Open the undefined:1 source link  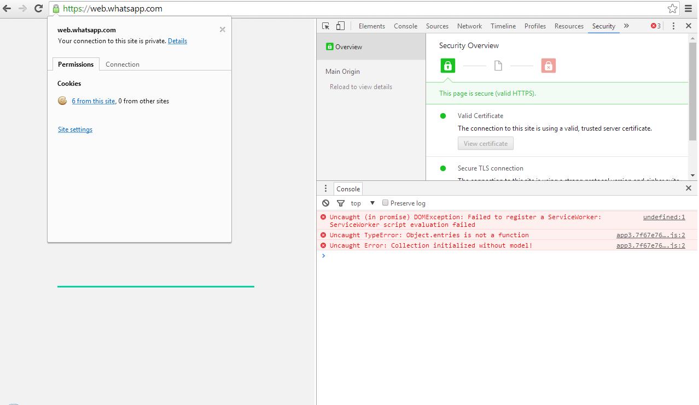click(664, 217)
